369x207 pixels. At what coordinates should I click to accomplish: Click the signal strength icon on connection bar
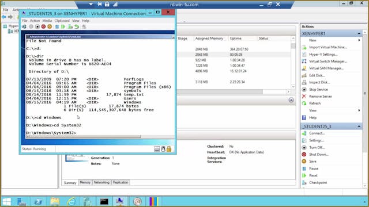[115, 5]
